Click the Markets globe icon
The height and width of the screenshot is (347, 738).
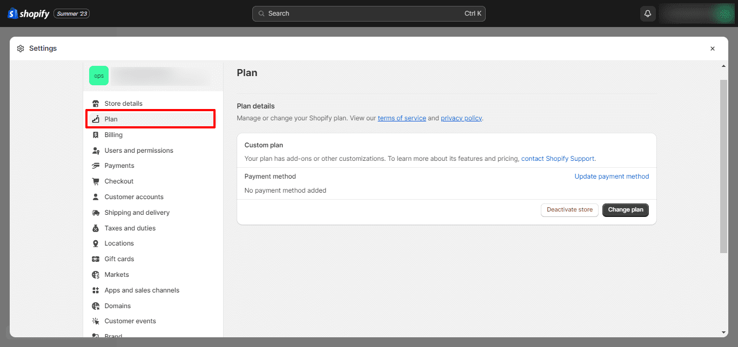96,274
